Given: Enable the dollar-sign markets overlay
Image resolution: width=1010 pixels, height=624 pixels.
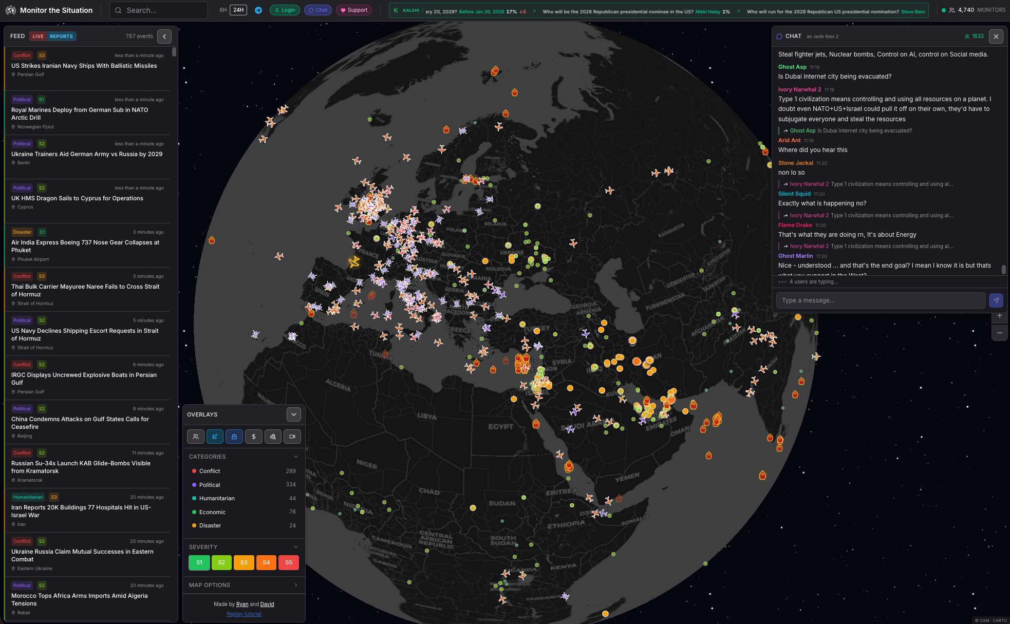Looking at the screenshot, I should (253, 437).
